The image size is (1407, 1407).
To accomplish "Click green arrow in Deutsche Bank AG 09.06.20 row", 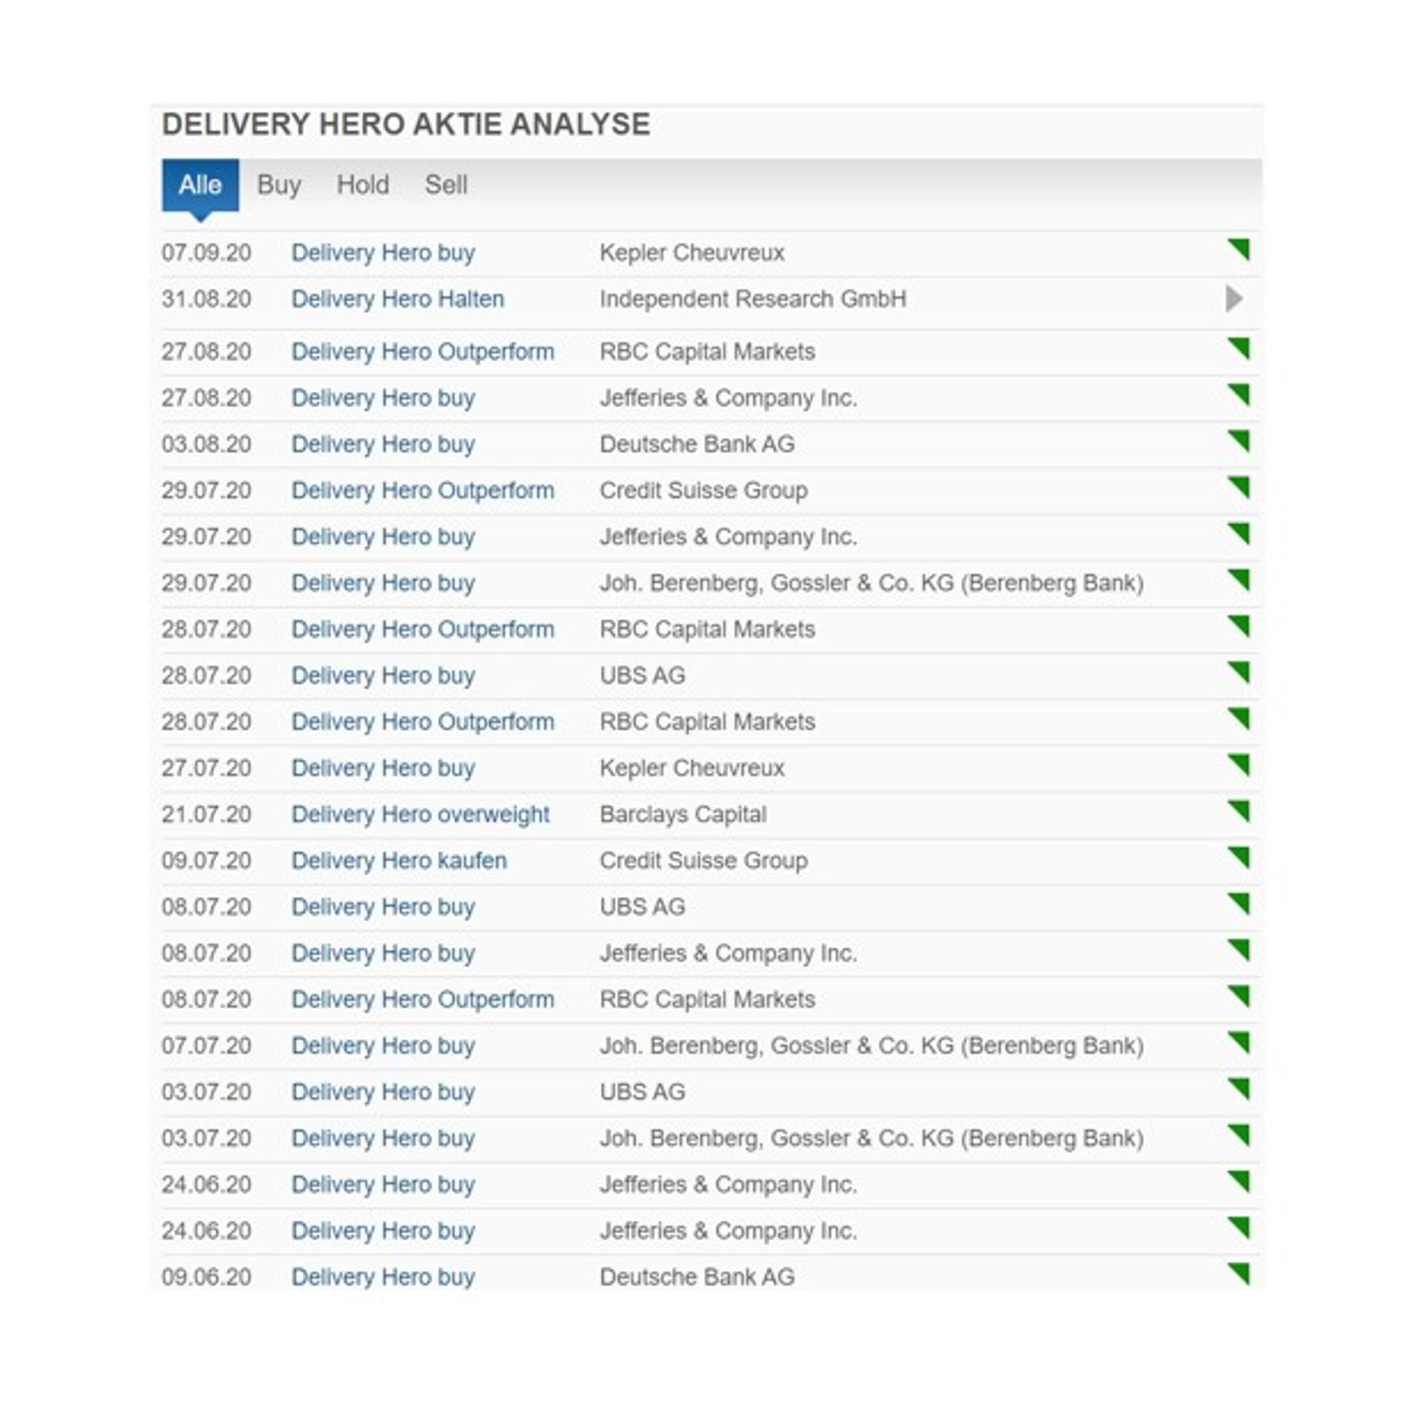I will click(x=1238, y=1274).
